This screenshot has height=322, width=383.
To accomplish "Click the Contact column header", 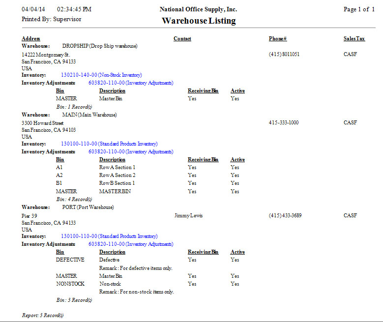I will [182, 39].
